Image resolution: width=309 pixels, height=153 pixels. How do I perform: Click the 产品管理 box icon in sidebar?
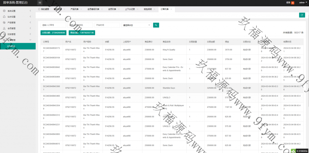(x=4, y=23)
